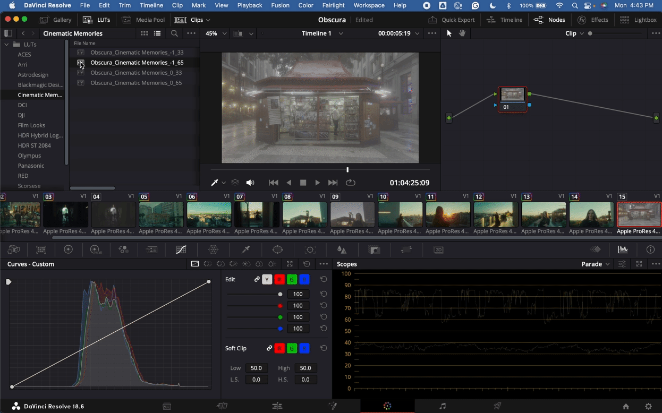
Task: Click the Quick Export button
Action: (x=452, y=20)
